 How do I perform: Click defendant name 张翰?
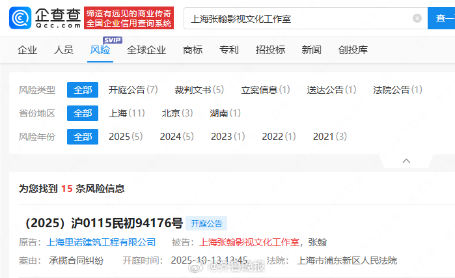pos(318,242)
